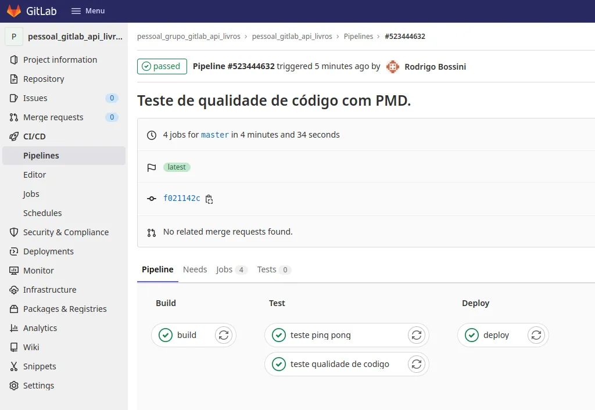The image size is (595, 410).
Task: Open the Wiki page
Action: [31, 347]
